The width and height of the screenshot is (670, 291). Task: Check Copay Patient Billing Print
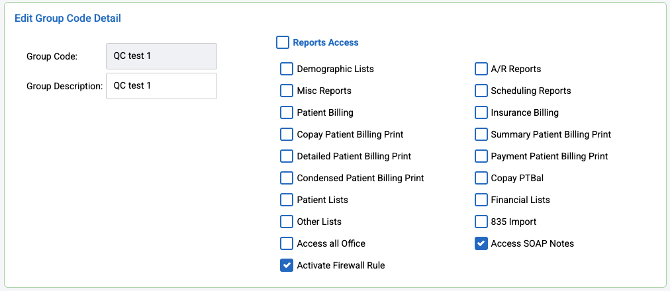tap(287, 134)
